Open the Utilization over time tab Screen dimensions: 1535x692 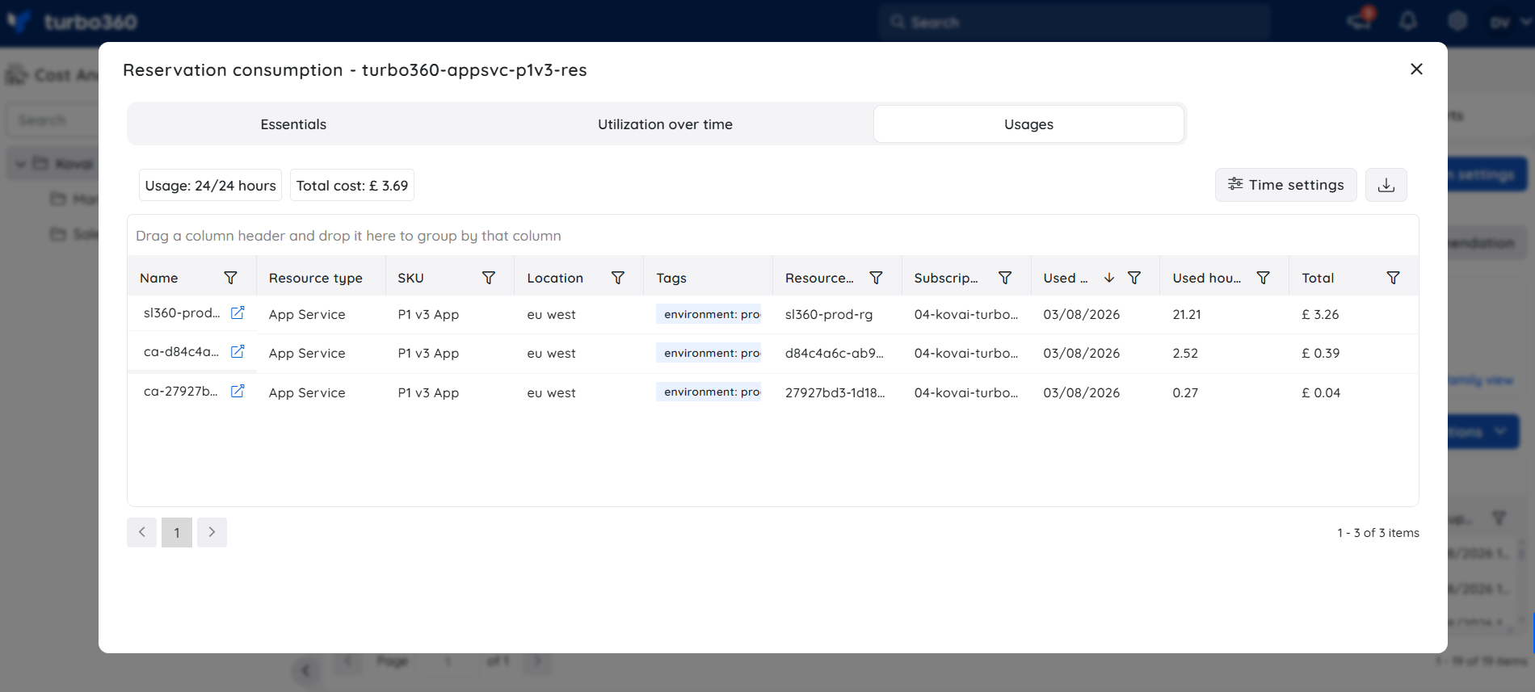[x=665, y=124]
